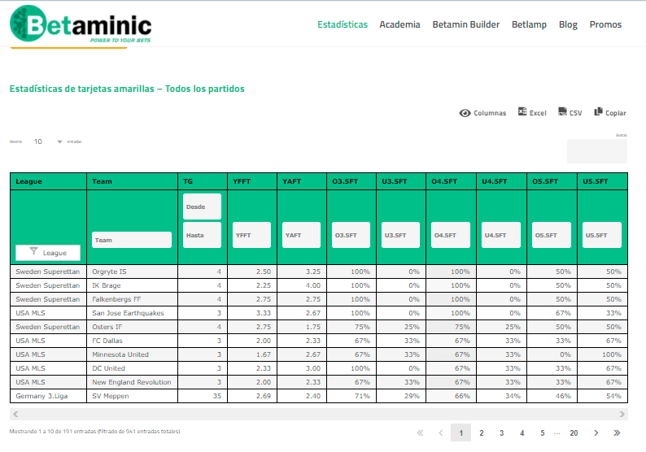Click the search box above the table
Viewport: 646px width, 452px height.
(597, 151)
